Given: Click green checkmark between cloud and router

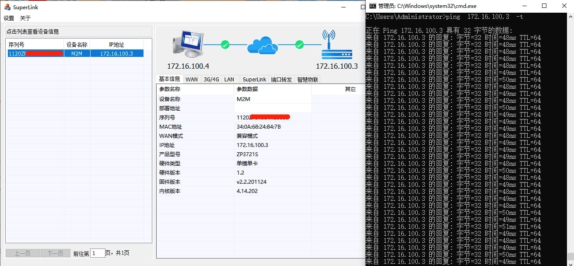Looking at the screenshot, I should (299, 45).
